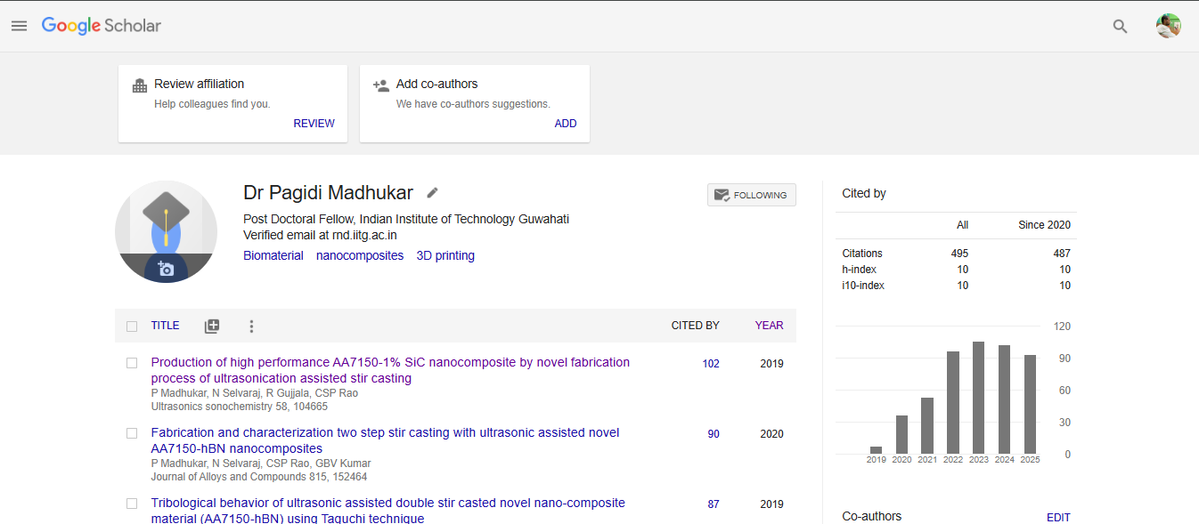Click the Add co-authors person icon
The height and width of the screenshot is (524, 1199).
tap(381, 85)
